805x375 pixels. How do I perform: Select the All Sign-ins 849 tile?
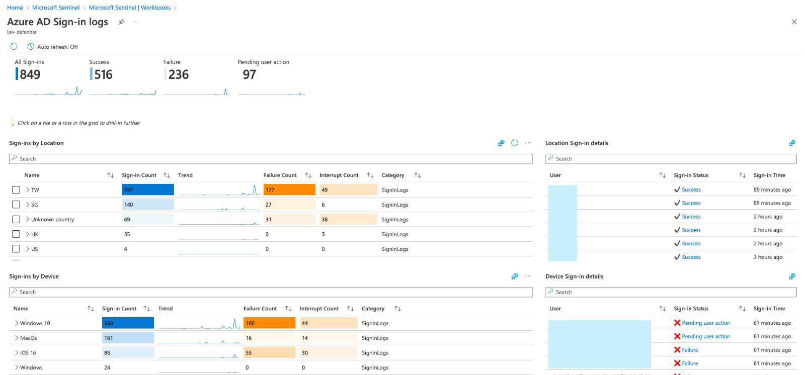pyautogui.click(x=48, y=77)
